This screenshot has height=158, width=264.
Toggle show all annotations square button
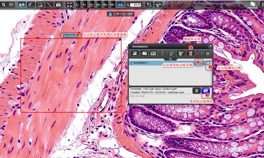coord(208,53)
